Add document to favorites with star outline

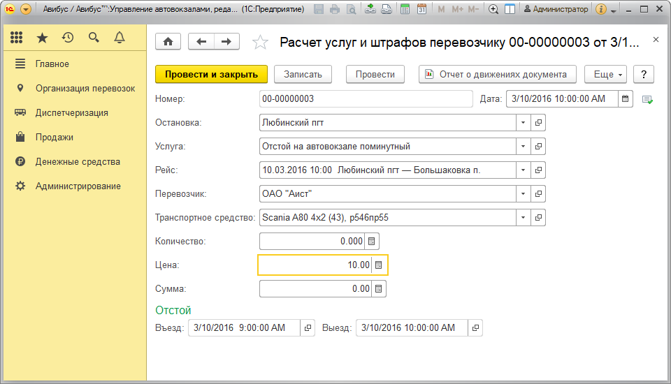[260, 43]
